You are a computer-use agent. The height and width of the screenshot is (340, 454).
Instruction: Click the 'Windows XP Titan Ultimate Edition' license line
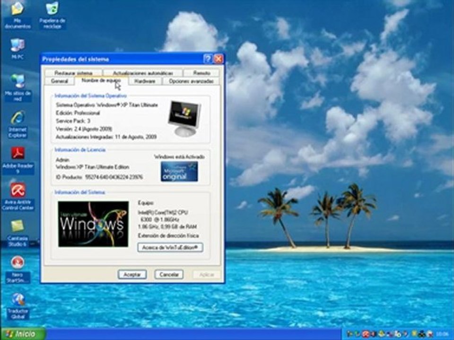point(92,167)
